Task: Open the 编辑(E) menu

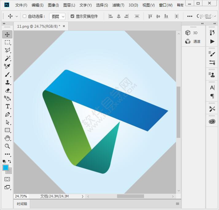Action: [x=37, y=5]
